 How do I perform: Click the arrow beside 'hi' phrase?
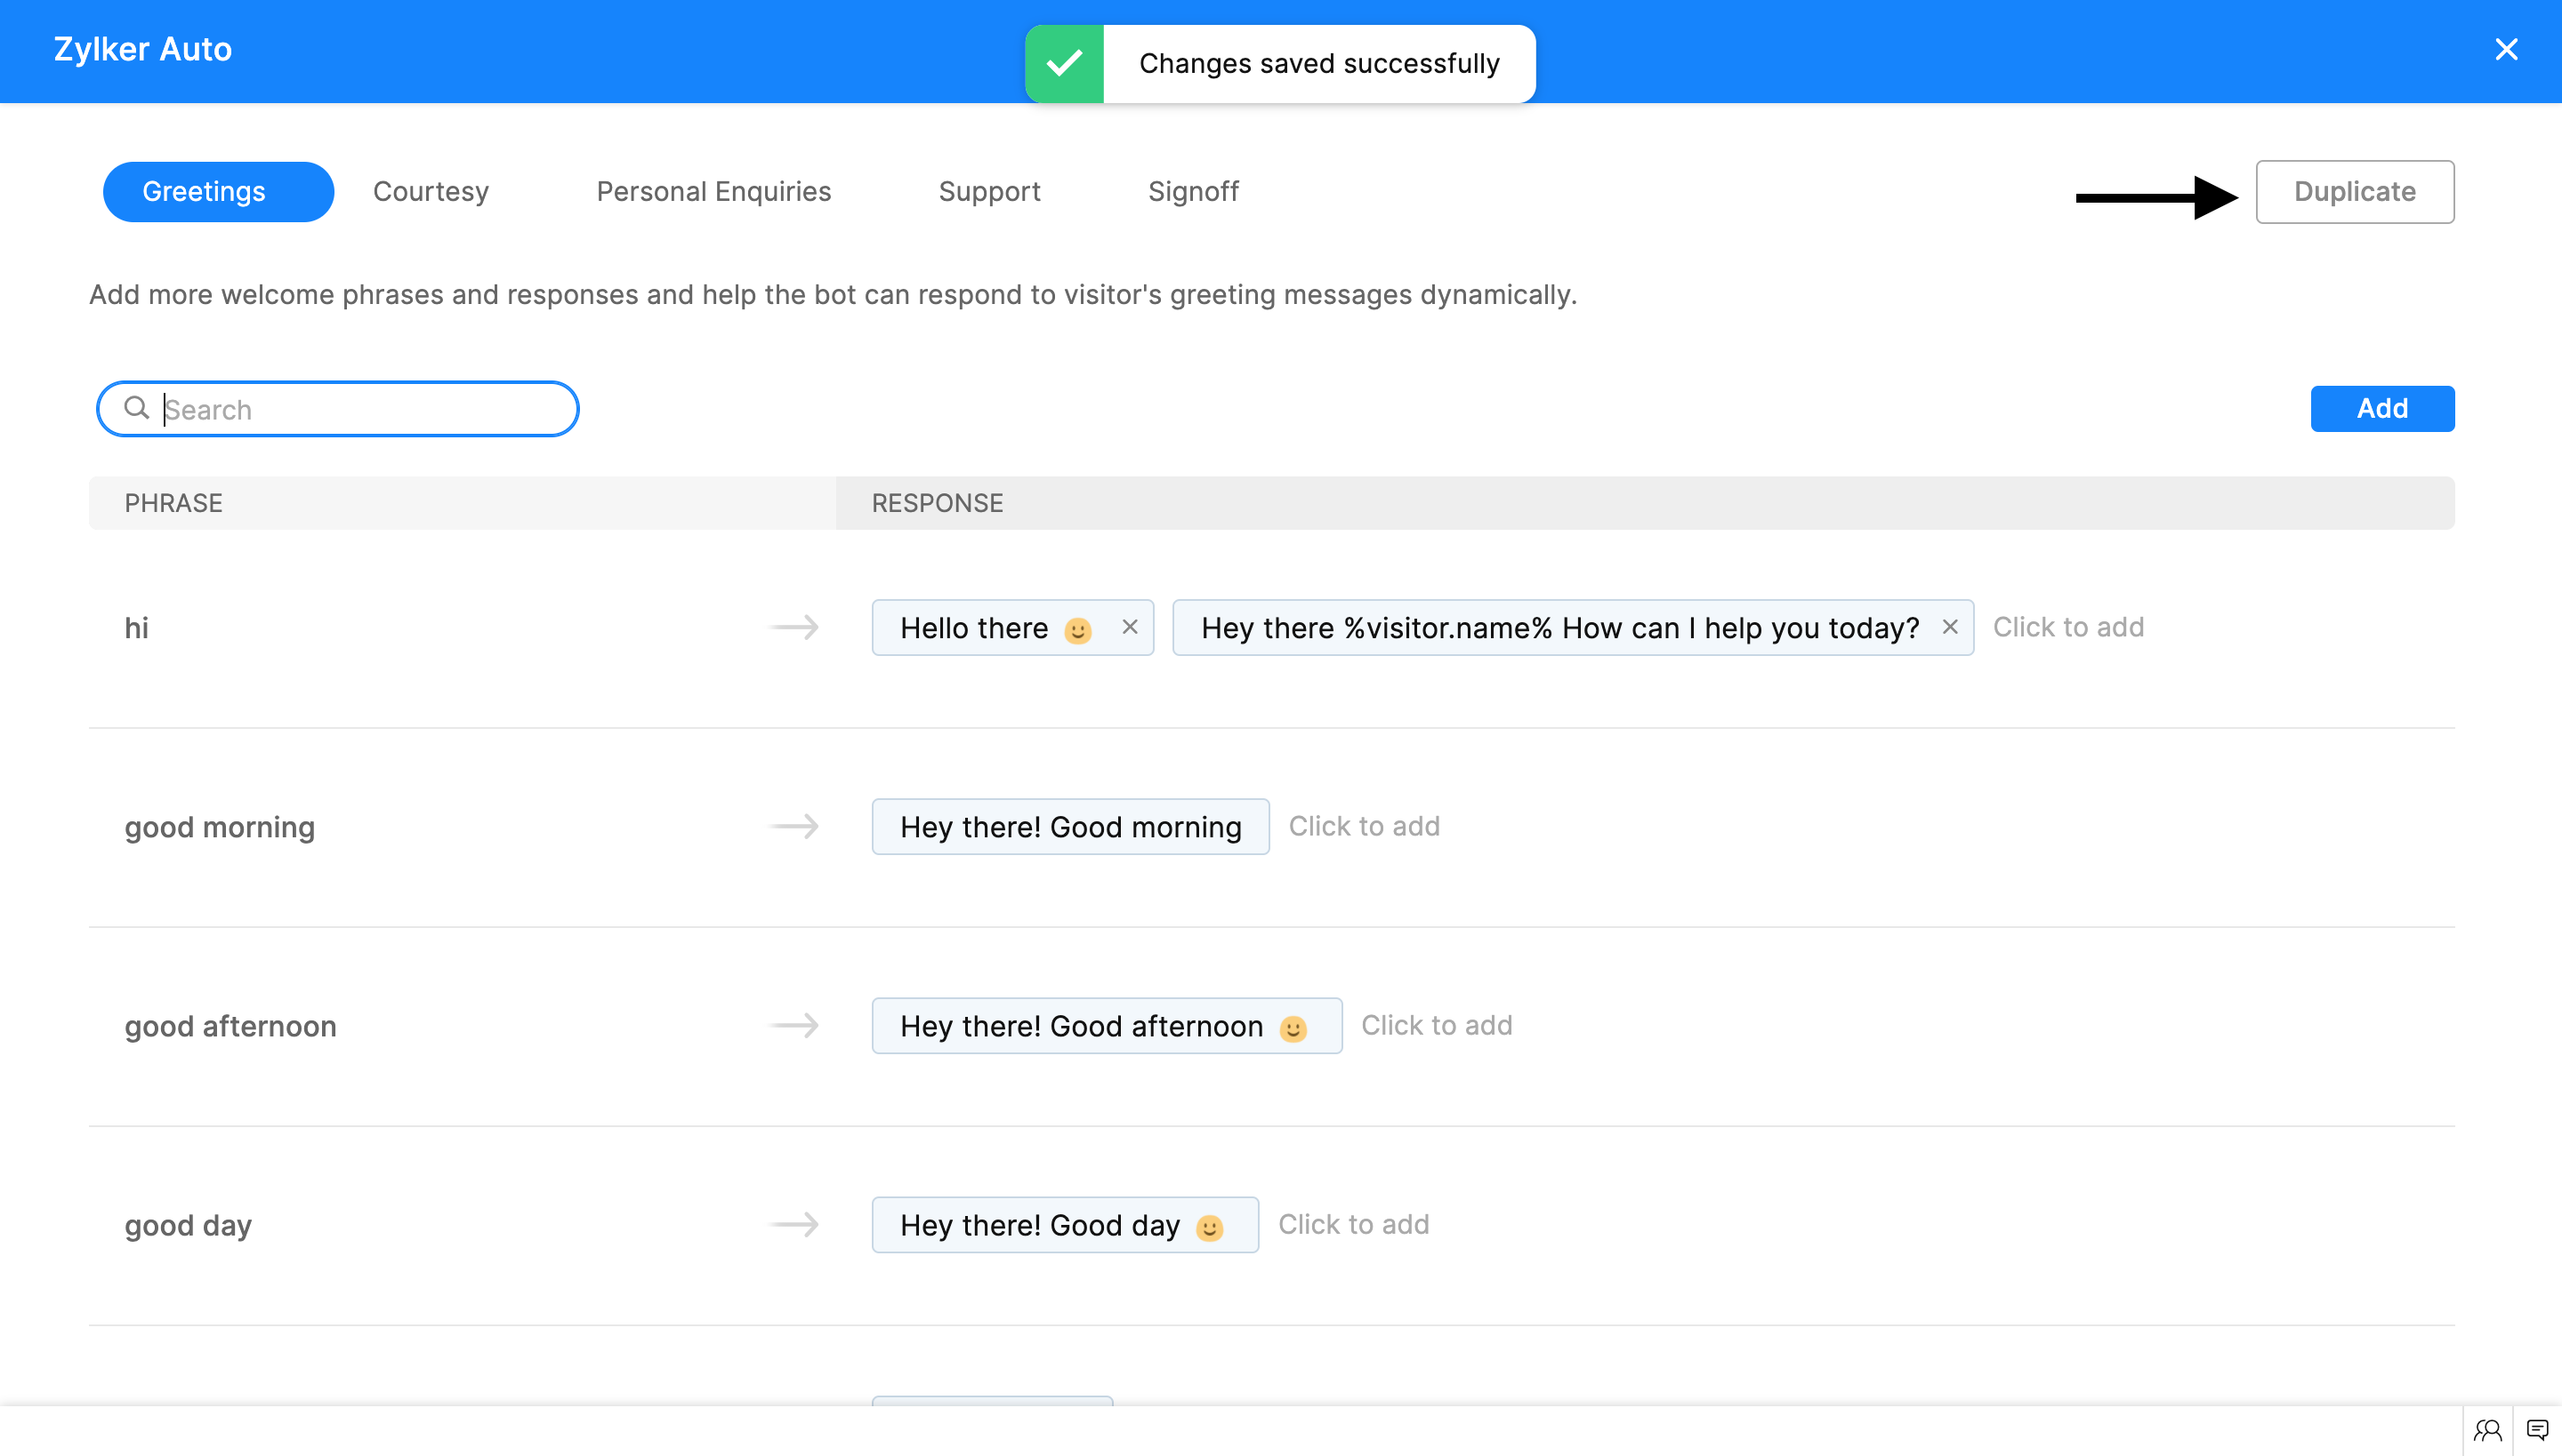point(794,627)
